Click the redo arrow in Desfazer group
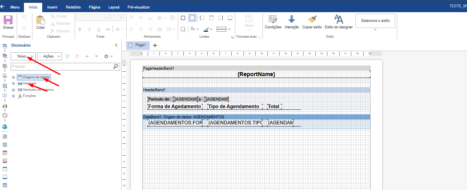The width and height of the screenshot is (467, 190). (x=24, y=28)
